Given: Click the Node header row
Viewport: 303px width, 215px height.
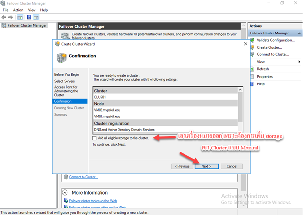Looking at the screenshot, I should [x=166, y=104].
